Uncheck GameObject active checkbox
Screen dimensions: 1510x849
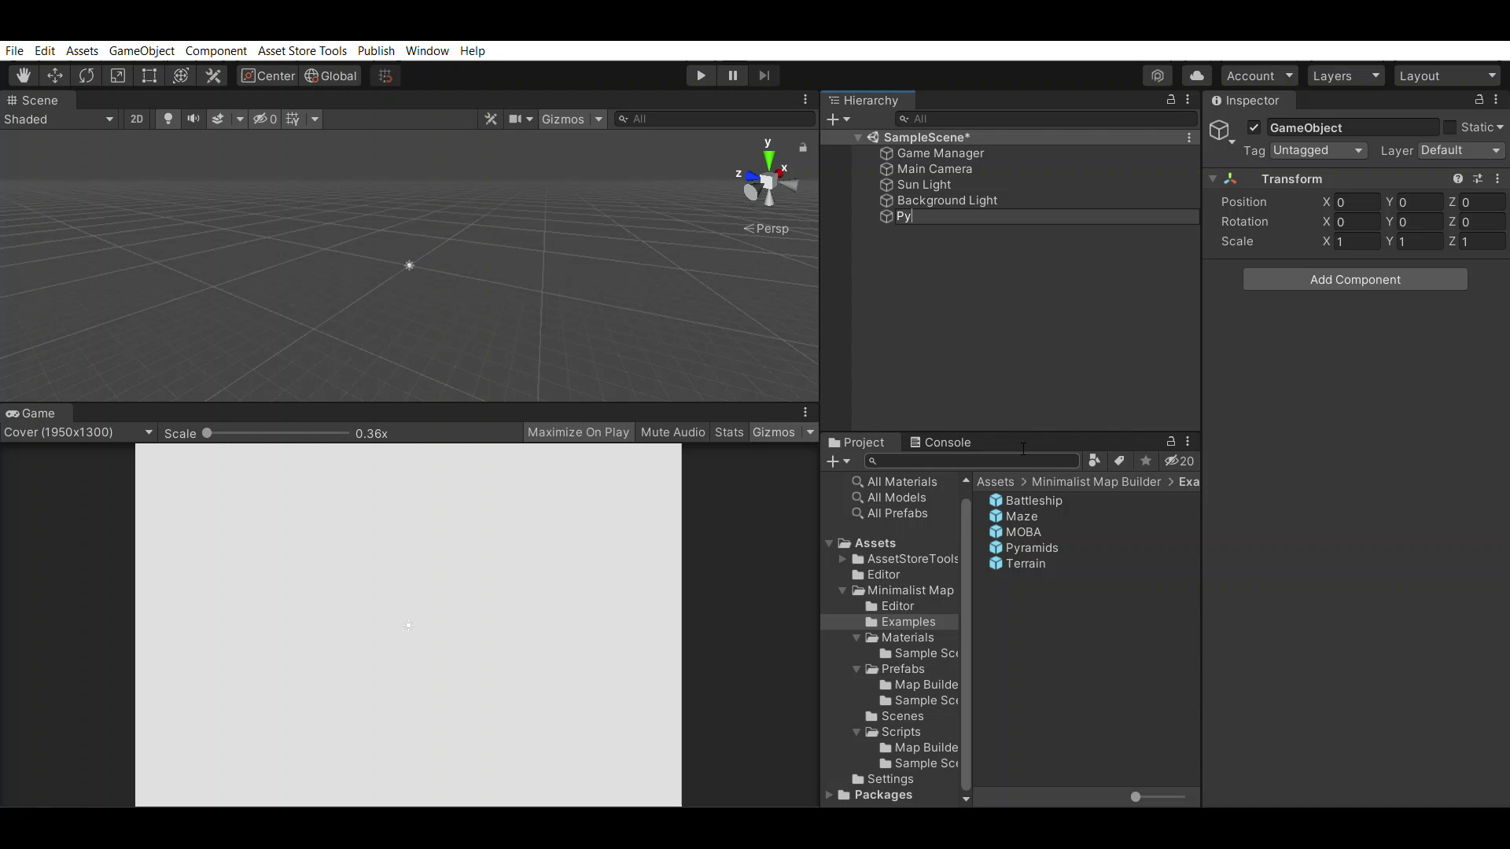point(1254,127)
